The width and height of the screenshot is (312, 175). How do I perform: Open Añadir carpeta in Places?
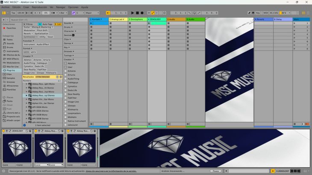13,120
